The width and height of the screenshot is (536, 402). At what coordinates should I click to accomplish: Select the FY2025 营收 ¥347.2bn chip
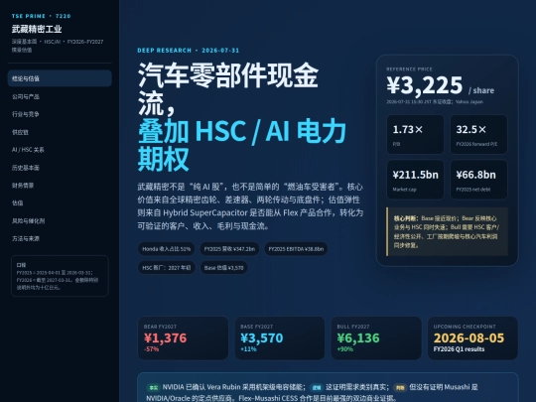tap(229, 249)
